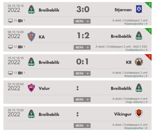The image size is (155, 133).
Task: Click the KR club crest
Action: pos(139,62)
